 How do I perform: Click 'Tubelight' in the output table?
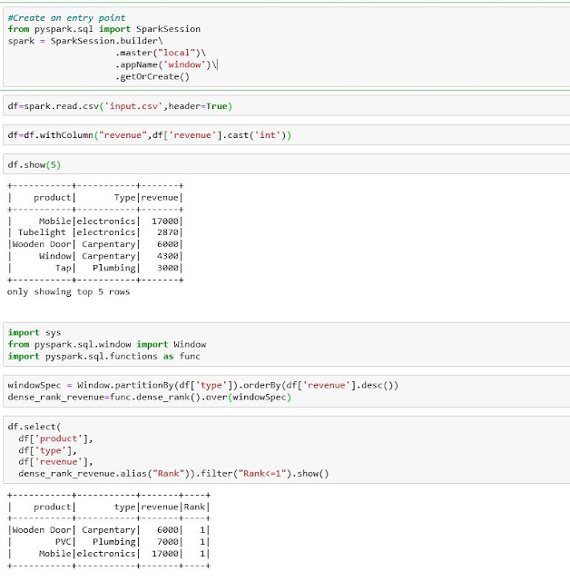pos(42,232)
